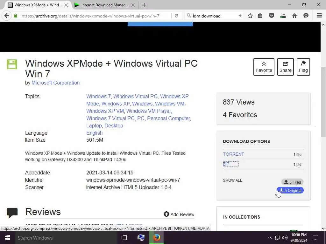Screen dimensions: 326x244
Task: Click the 4 Favorites text
Action: (x=240, y=115)
